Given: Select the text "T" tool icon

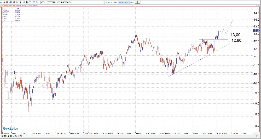Looking at the screenshot, I should coord(30,2).
